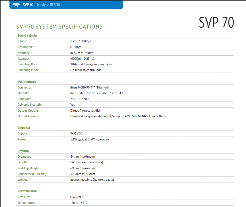Click the large 'SVP 70' title

click(216, 23)
